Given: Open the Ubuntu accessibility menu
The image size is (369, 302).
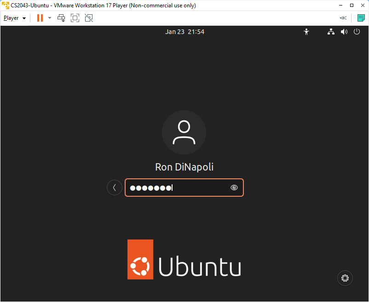Looking at the screenshot, I should 306,32.
